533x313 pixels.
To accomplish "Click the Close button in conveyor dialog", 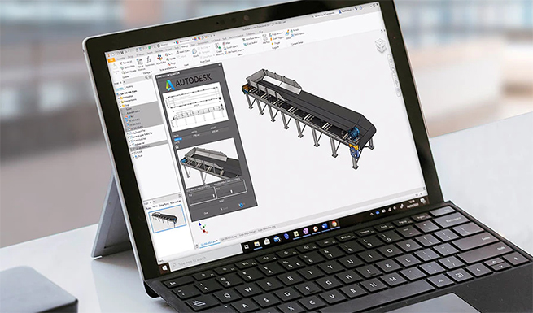I will tap(206, 213).
